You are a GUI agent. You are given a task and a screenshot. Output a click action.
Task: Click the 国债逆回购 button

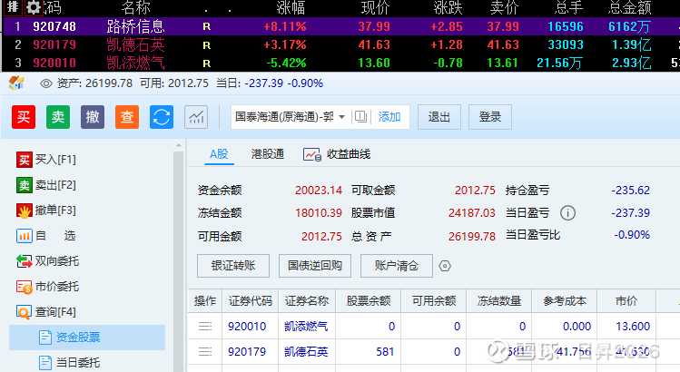click(x=315, y=266)
